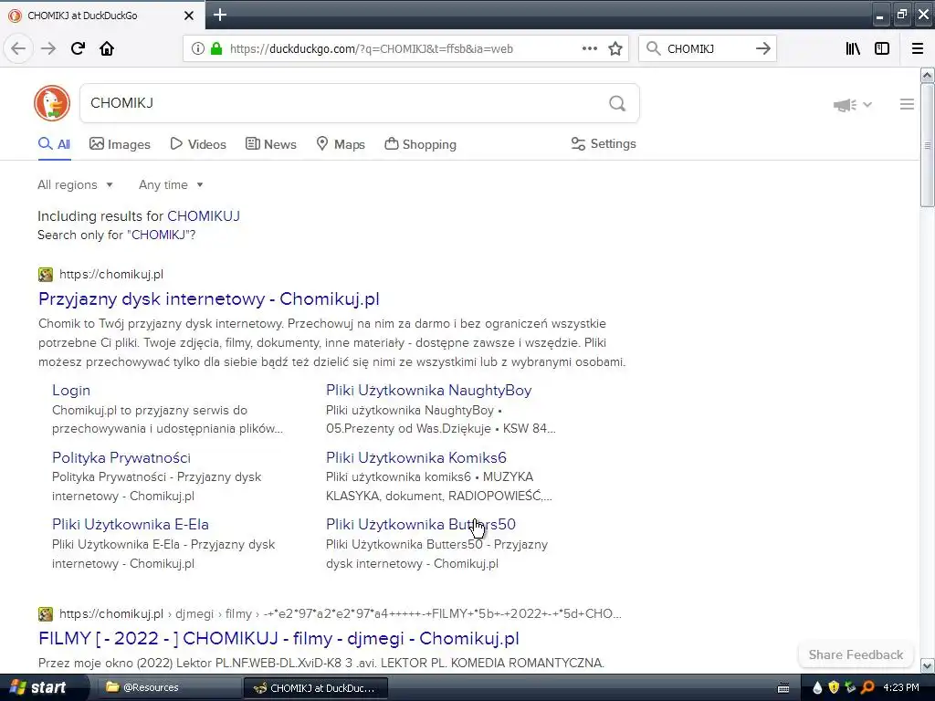Expand the All regions dropdown
This screenshot has width=935, height=701.
(x=75, y=184)
